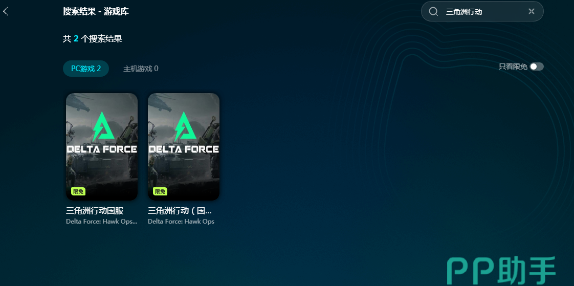Click green Delta logo on 三角洲行动国服 cover
574x286 pixels.
coord(102,127)
